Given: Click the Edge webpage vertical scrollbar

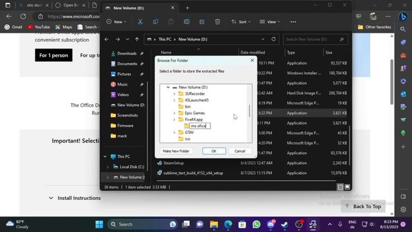Looking at the screenshot, I should 392,82.
